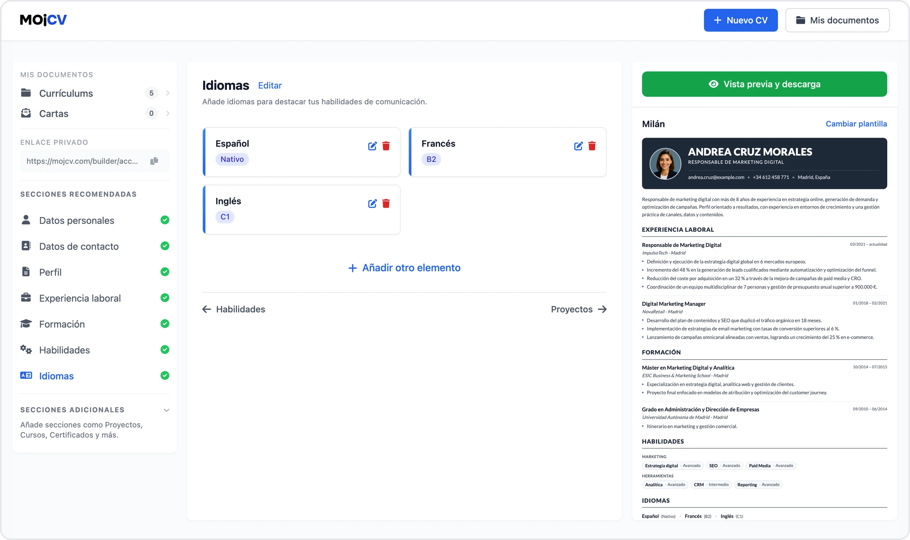Go forward to Proyectos
Viewport: 910px width, 540px height.
click(579, 309)
